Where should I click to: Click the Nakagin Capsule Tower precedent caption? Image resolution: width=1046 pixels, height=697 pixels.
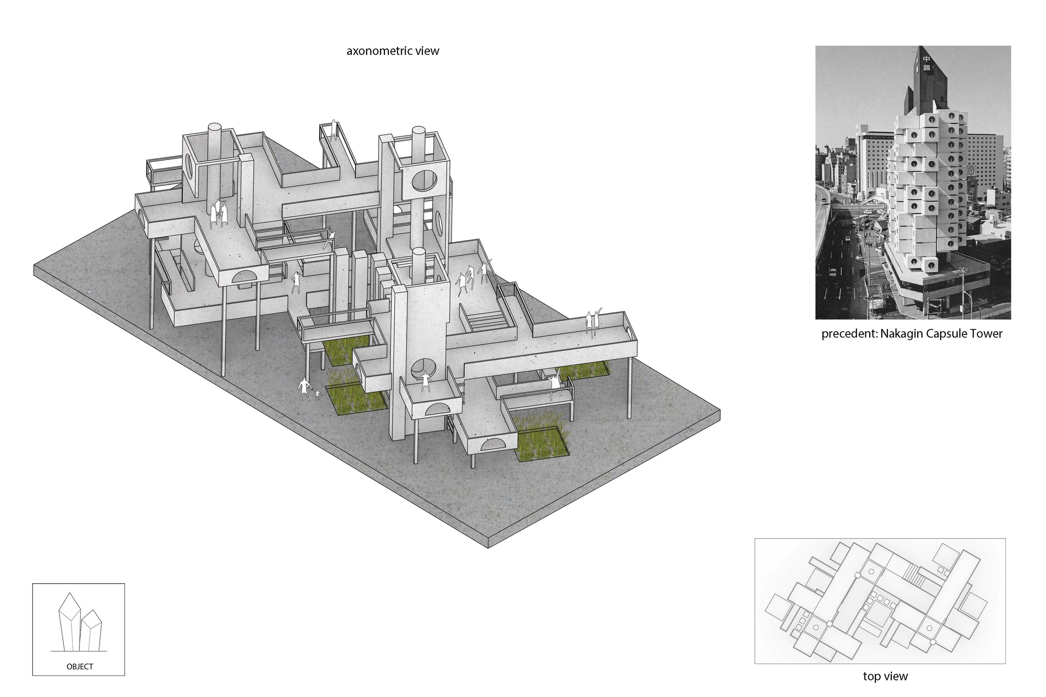pyautogui.click(x=912, y=334)
